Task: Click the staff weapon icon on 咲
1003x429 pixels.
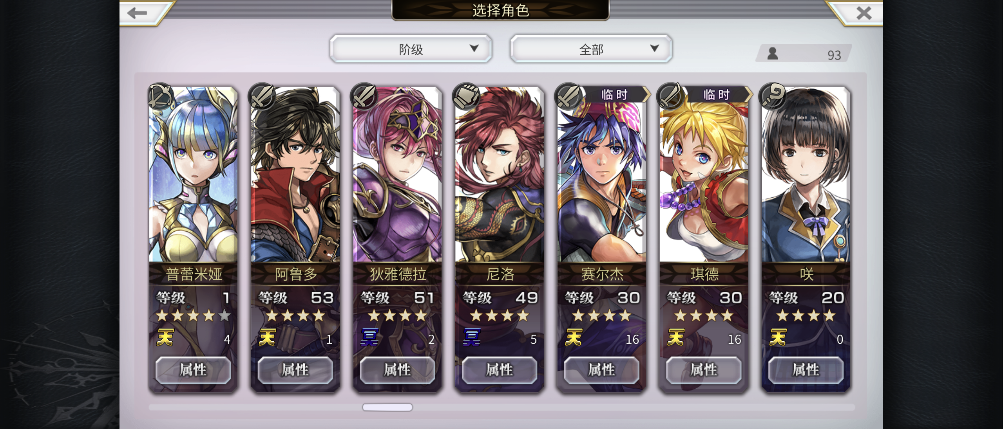Action: pyautogui.click(x=773, y=96)
